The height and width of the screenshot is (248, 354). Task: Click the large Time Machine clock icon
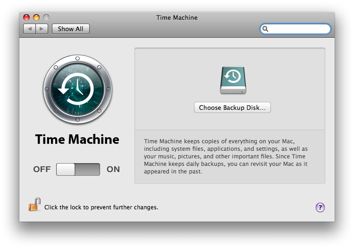[x=77, y=89]
